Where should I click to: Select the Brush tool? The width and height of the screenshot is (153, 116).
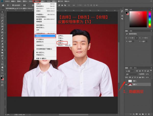click(x=2, y=35)
